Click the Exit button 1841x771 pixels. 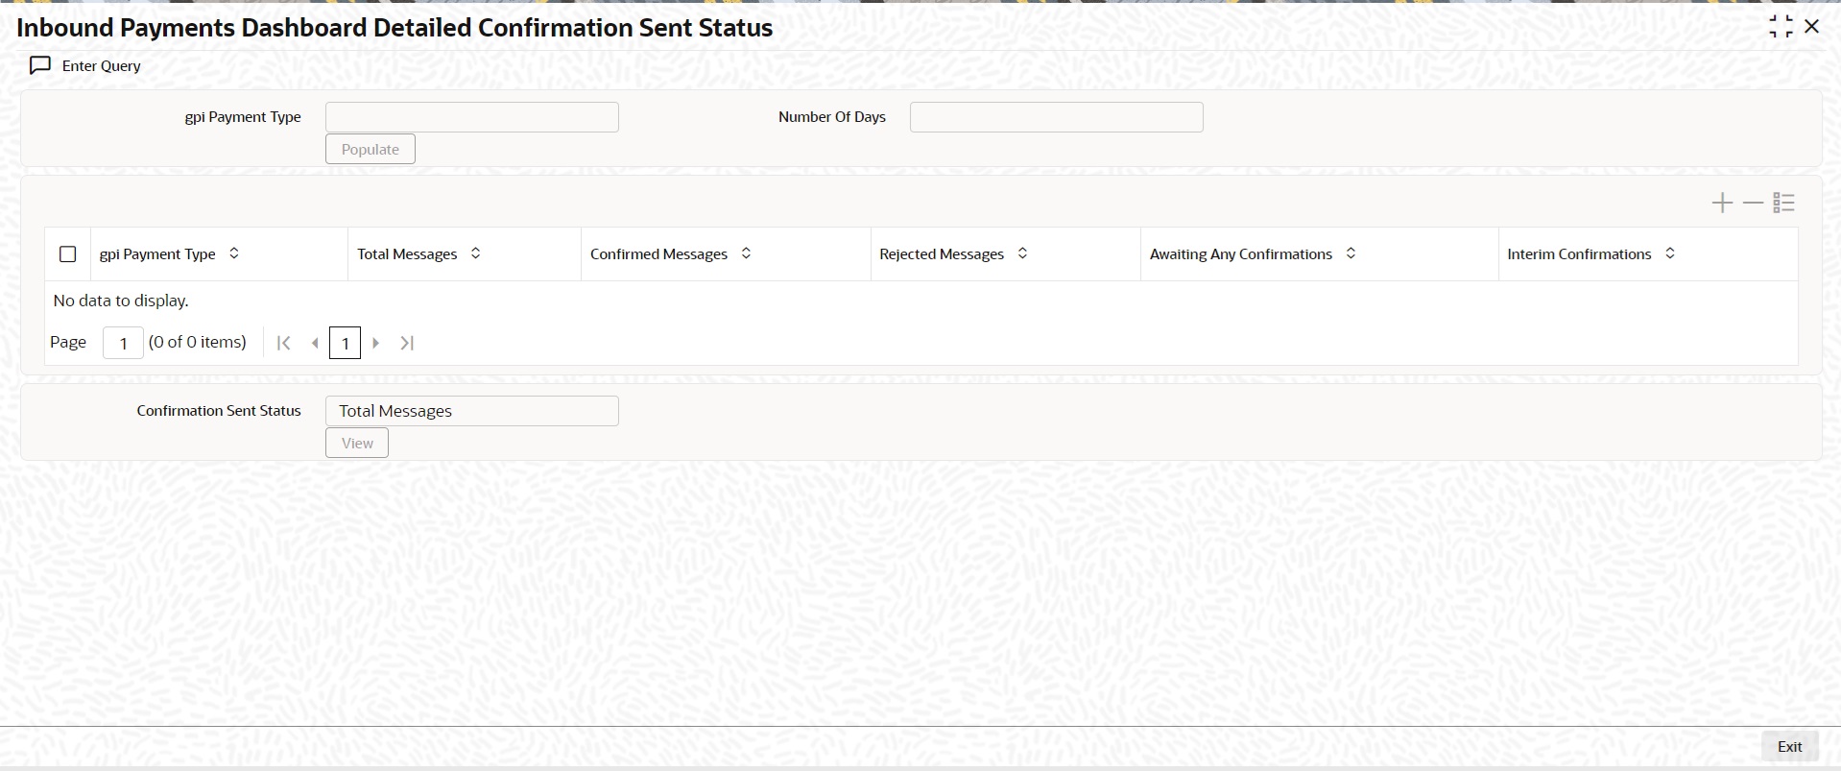(x=1789, y=746)
